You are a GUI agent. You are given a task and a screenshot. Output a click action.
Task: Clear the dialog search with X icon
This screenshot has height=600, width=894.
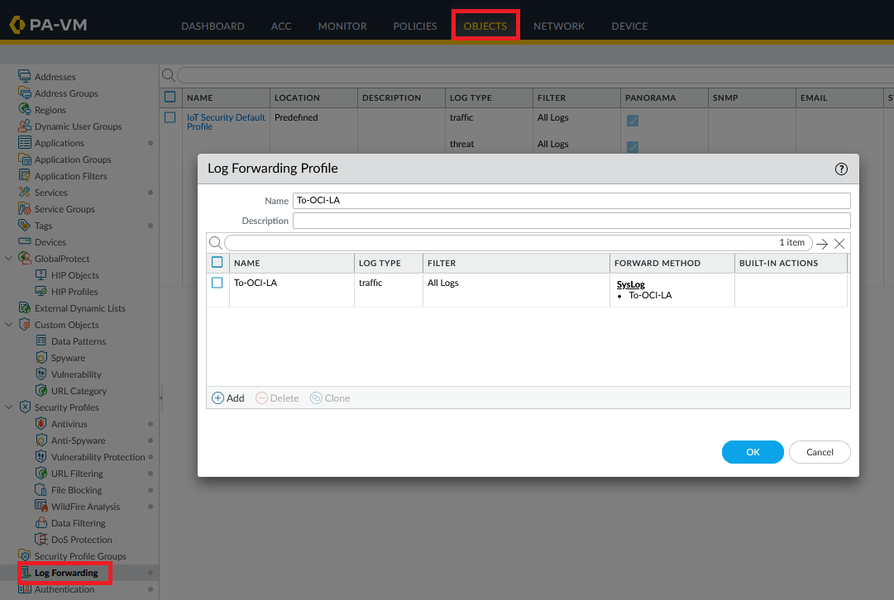pyautogui.click(x=839, y=244)
